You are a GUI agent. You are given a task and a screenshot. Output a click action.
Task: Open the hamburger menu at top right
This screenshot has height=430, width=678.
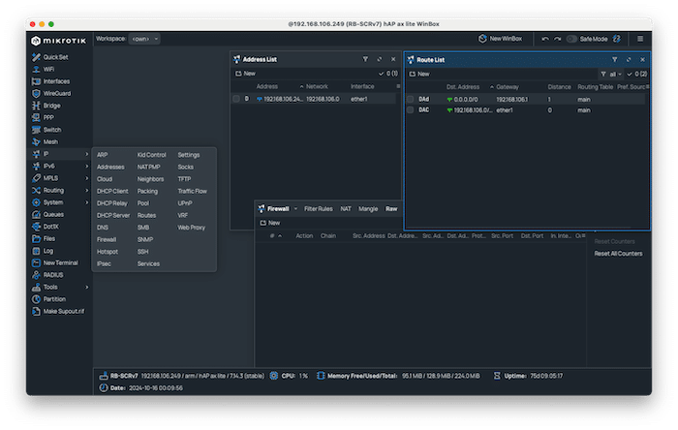(x=640, y=39)
